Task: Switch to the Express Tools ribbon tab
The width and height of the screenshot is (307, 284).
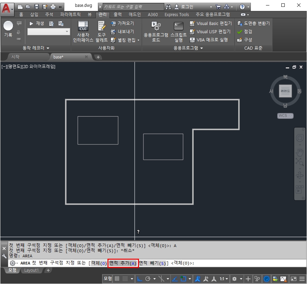Action: (x=177, y=15)
